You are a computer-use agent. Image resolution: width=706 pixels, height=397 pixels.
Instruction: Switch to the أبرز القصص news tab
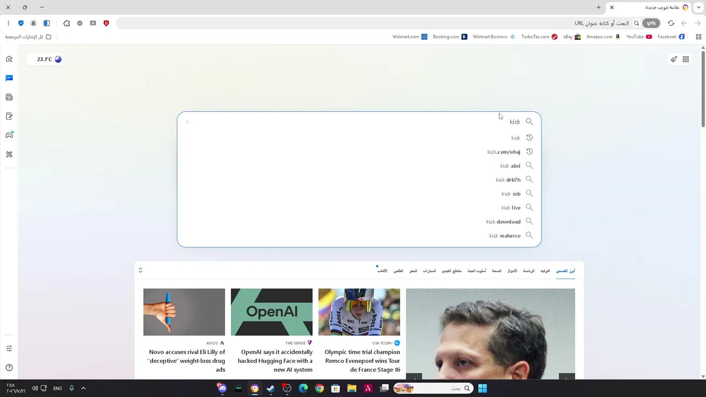[x=565, y=271]
